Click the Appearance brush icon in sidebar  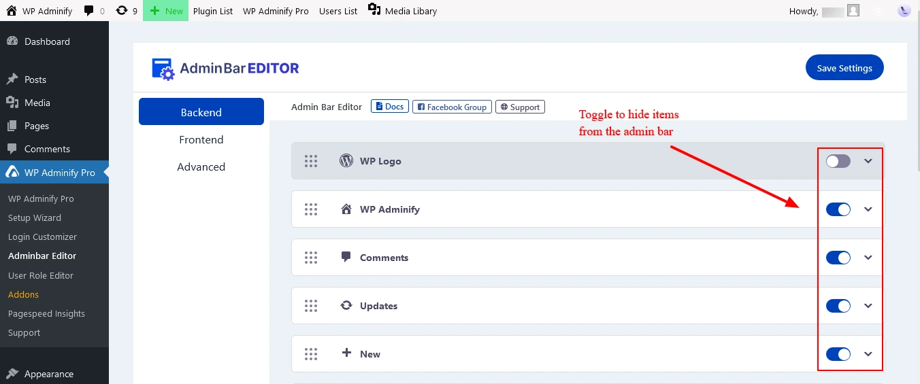tap(12, 374)
